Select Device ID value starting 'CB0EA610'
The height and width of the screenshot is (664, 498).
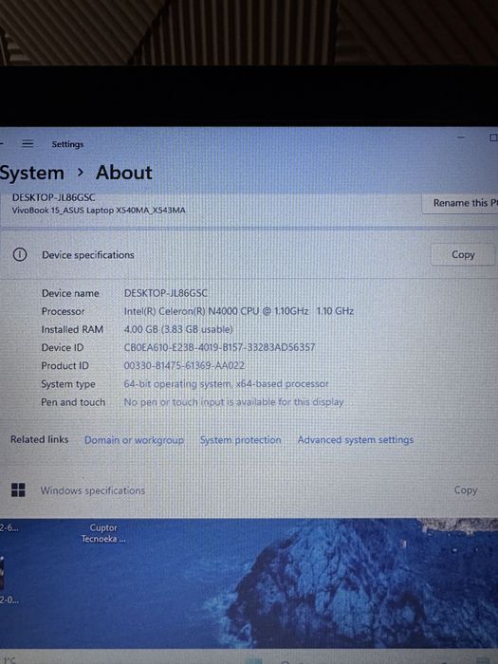(x=219, y=348)
